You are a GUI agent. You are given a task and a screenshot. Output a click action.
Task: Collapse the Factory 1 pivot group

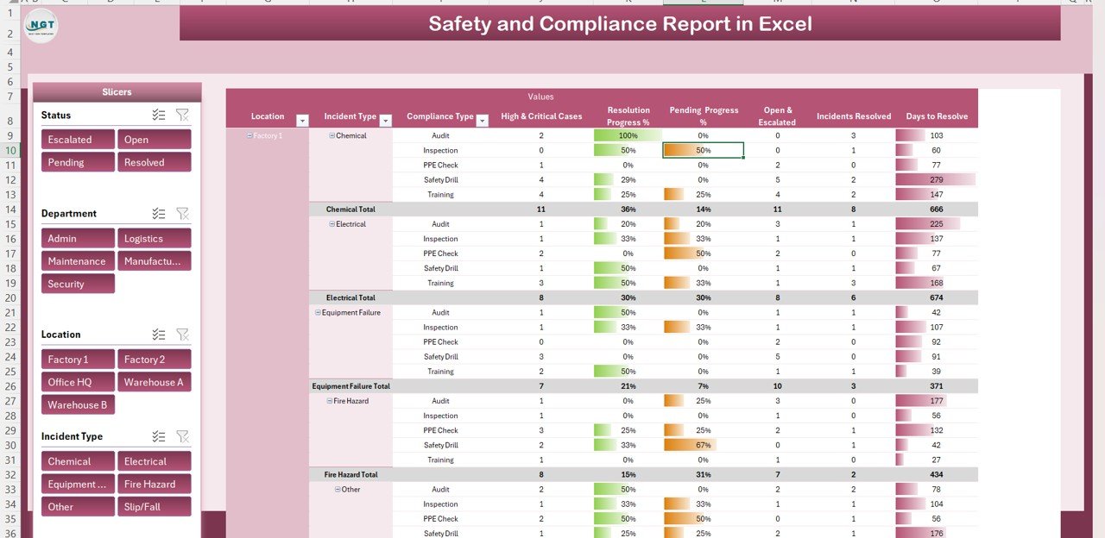click(249, 136)
